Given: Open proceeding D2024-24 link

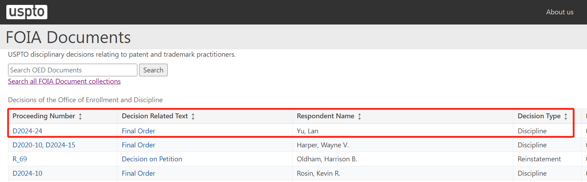Looking at the screenshot, I should point(27,131).
